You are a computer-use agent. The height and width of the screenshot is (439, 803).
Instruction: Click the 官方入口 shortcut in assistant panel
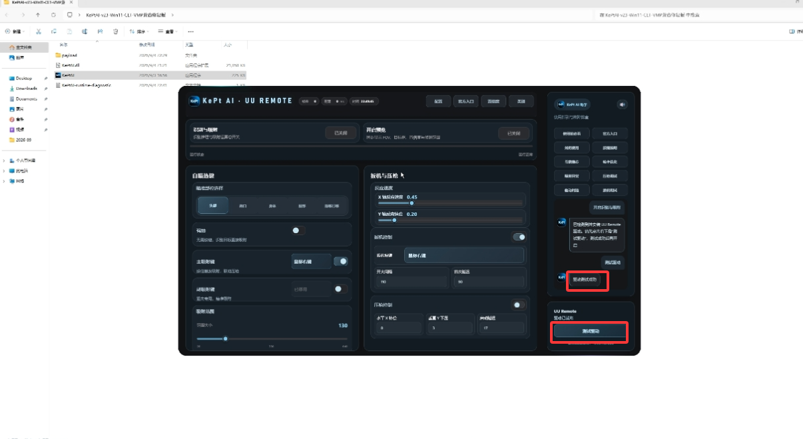coord(610,133)
